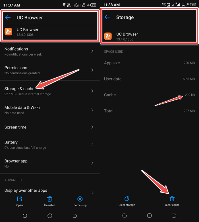Select the Cache 299 kB value
This screenshot has height=222, width=199.
pos(190,95)
